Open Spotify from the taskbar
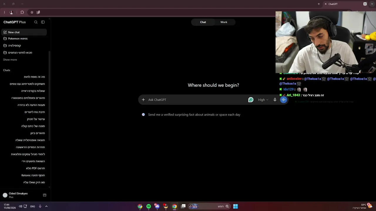 pos(149,206)
